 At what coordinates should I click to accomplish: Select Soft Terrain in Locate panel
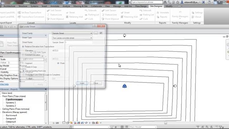54,10
